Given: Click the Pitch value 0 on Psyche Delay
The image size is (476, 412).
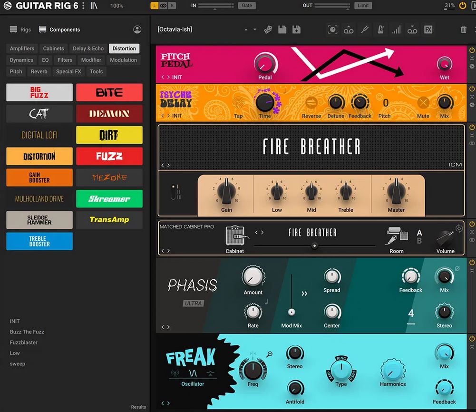Looking at the screenshot, I should 385,103.
